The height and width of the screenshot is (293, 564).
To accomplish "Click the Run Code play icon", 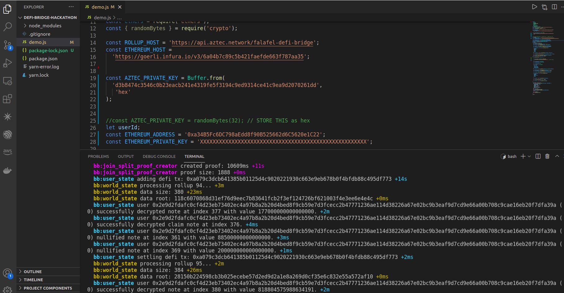I will tap(534, 7).
